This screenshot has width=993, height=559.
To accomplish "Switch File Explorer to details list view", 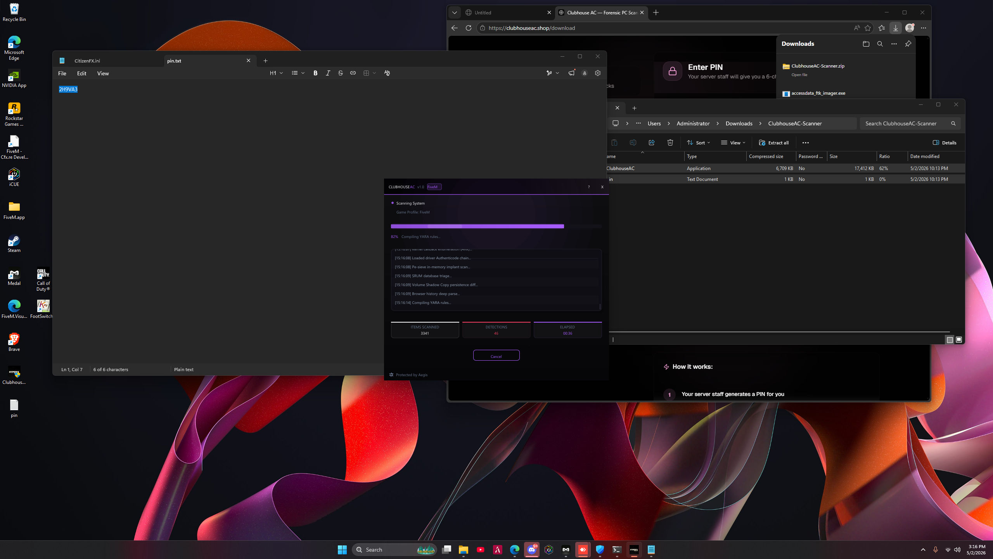I will click(x=950, y=340).
